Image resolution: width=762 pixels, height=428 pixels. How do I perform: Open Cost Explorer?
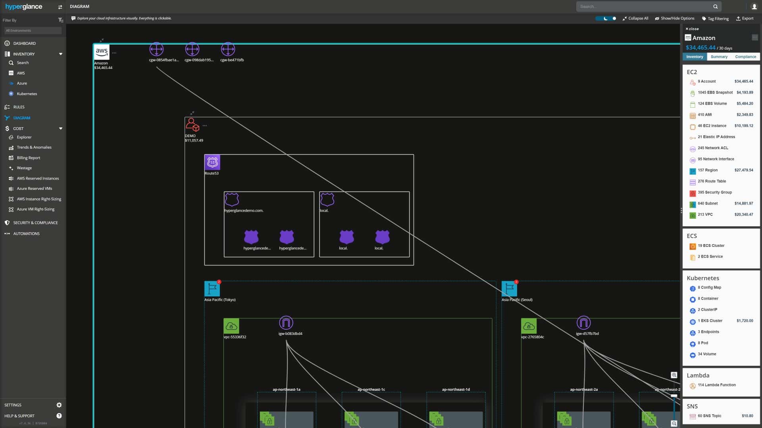click(x=24, y=137)
